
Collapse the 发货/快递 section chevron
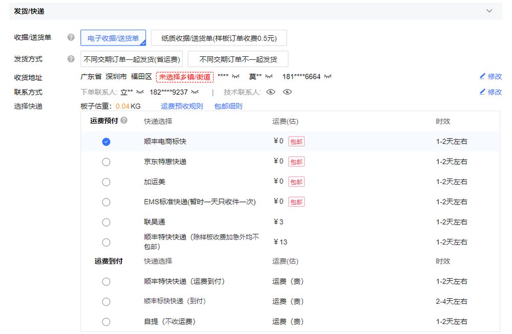(489, 11)
